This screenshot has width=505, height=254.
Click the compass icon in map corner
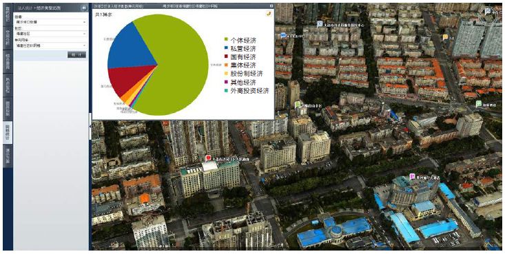[488, 13]
